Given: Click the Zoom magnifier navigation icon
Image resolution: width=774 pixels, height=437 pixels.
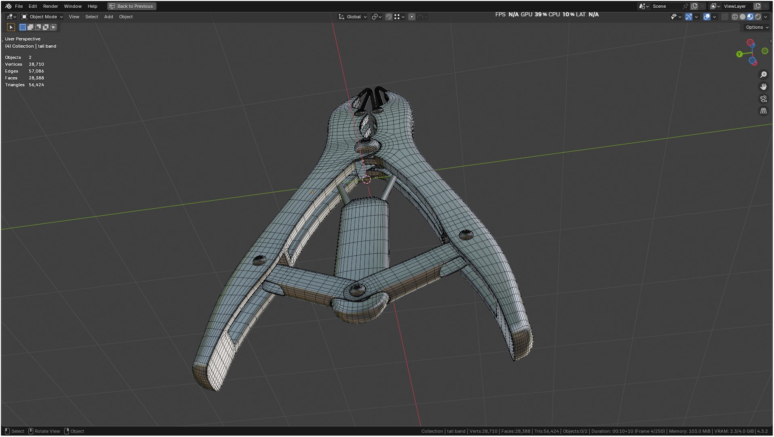Looking at the screenshot, I should click(763, 75).
